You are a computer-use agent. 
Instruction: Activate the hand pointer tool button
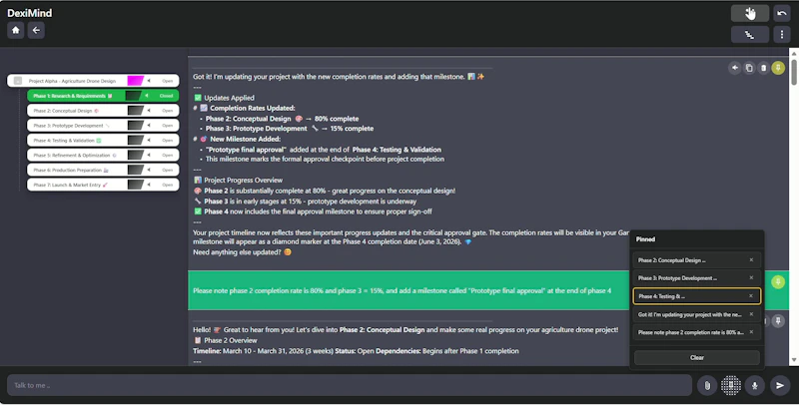coord(750,13)
